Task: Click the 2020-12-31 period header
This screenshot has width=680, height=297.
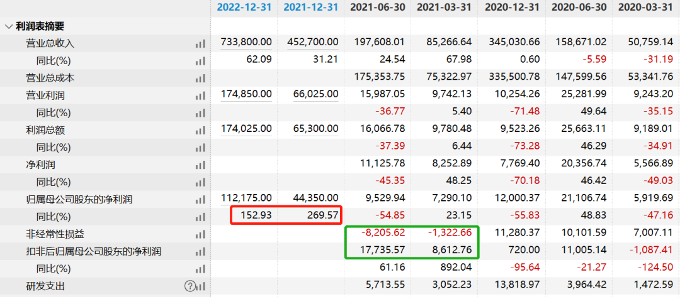Action: pyautogui.click(x=511, y=8)
